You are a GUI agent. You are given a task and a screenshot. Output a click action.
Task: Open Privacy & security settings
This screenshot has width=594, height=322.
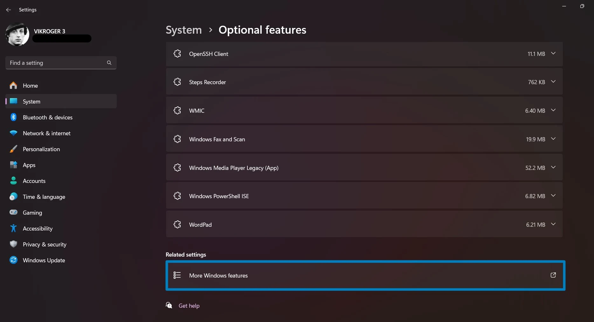click(x=61, y=245)
